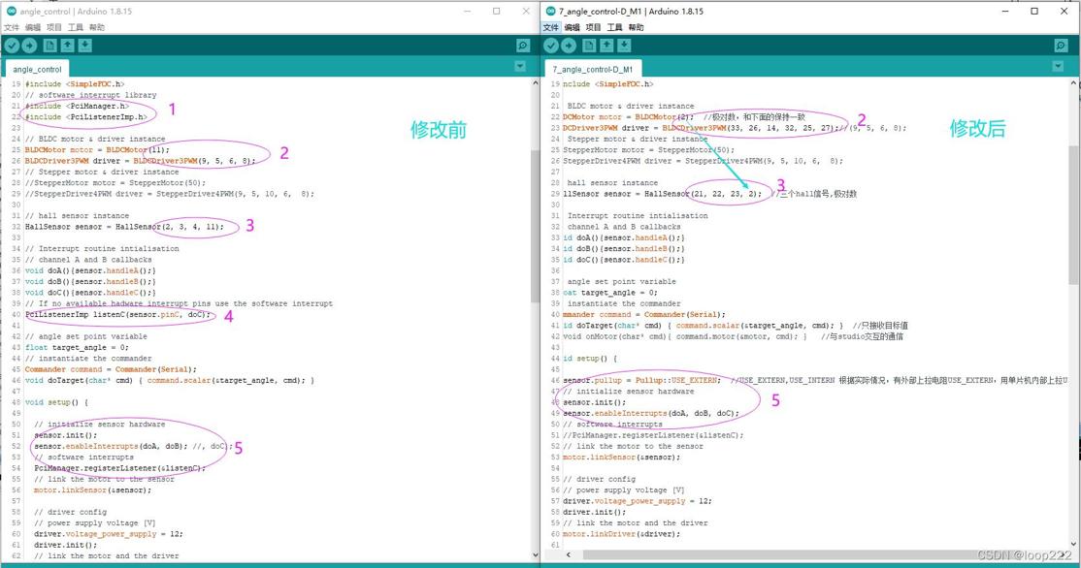Image resolution: width=1081 pixels, height=568 pixels.
Task: Click 'driver.voltage_power_supply = 12;' in 7_angle_control-D_M1
Action: coord(638,501)
